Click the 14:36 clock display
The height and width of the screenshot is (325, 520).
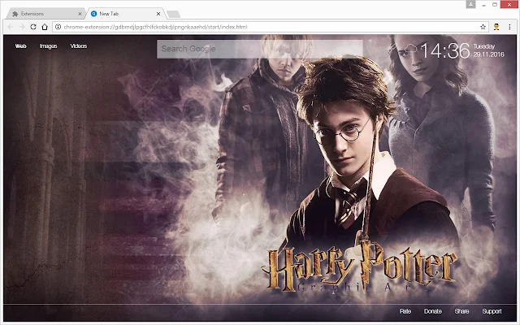pyautogui.click(x=445, y=50)
